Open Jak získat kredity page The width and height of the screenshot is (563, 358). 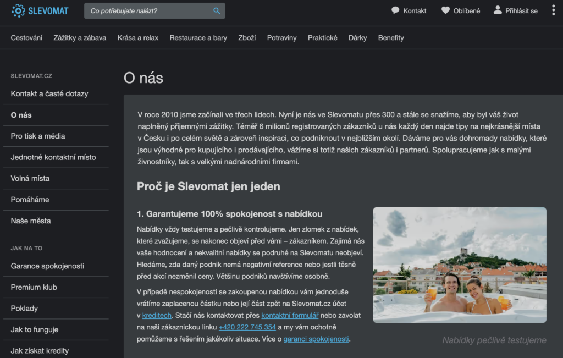click(40, 351)
